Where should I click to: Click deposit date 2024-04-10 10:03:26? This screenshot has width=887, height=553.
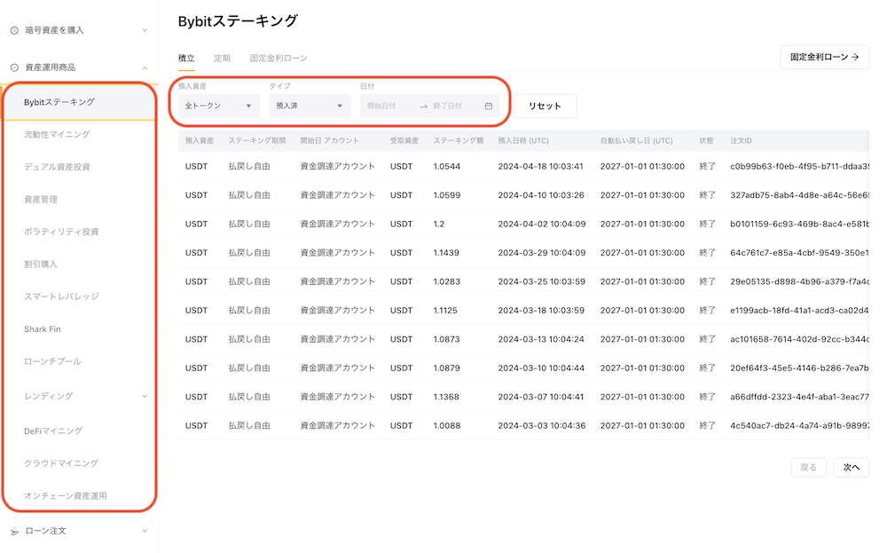(541, 195)
